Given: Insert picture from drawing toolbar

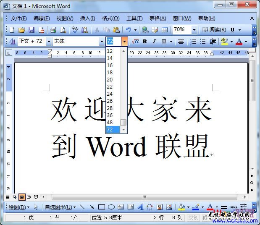Looking at the screenshot, I should (169, 207).
